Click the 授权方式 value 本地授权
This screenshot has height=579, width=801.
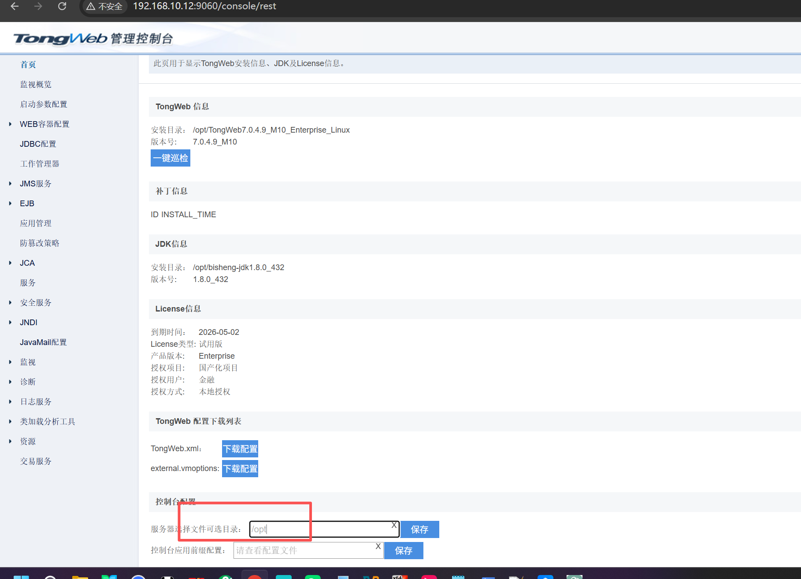(215, 392)
